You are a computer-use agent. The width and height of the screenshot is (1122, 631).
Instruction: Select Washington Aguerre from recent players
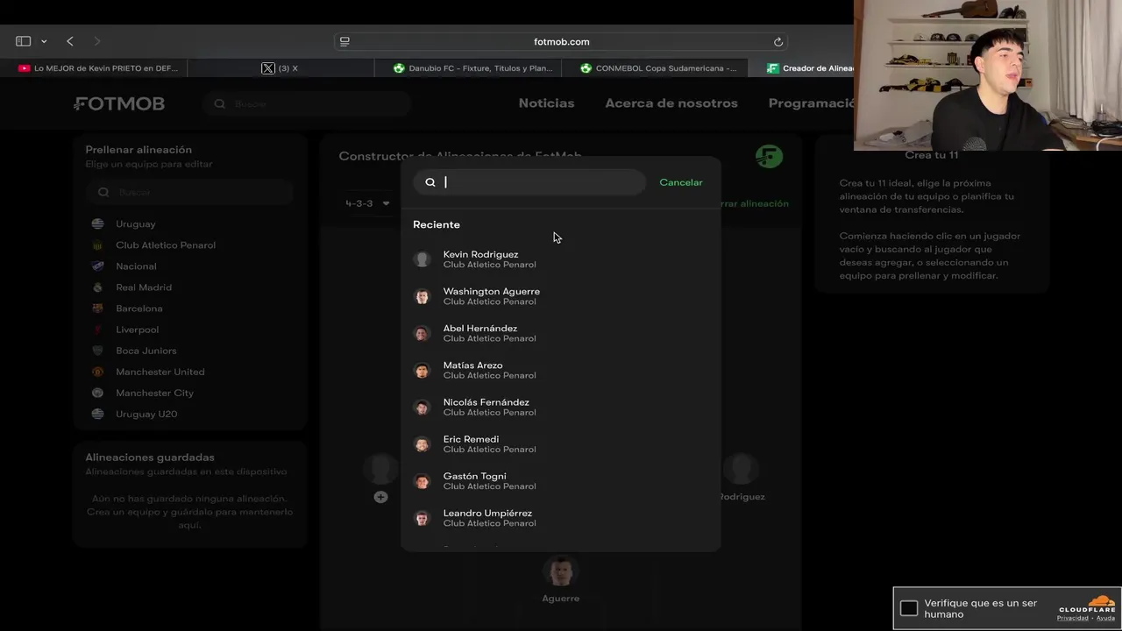click(561, 296)
